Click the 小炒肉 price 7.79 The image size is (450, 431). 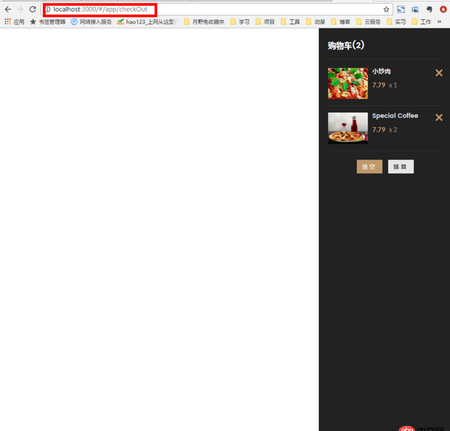(379, 85)
